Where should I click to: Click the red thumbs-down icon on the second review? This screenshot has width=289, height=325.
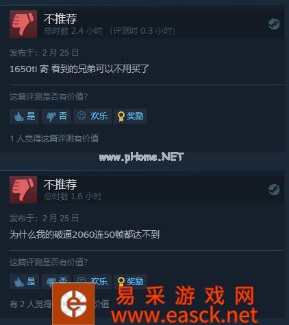click(x=23, y=190)
